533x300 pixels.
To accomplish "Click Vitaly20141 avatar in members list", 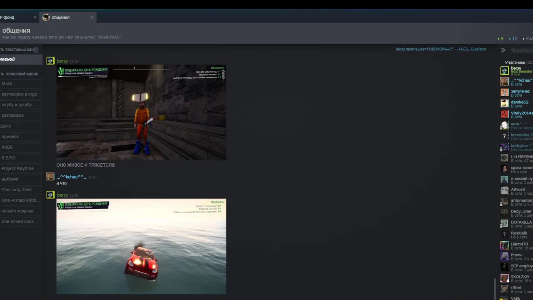I will pos(504,114).
